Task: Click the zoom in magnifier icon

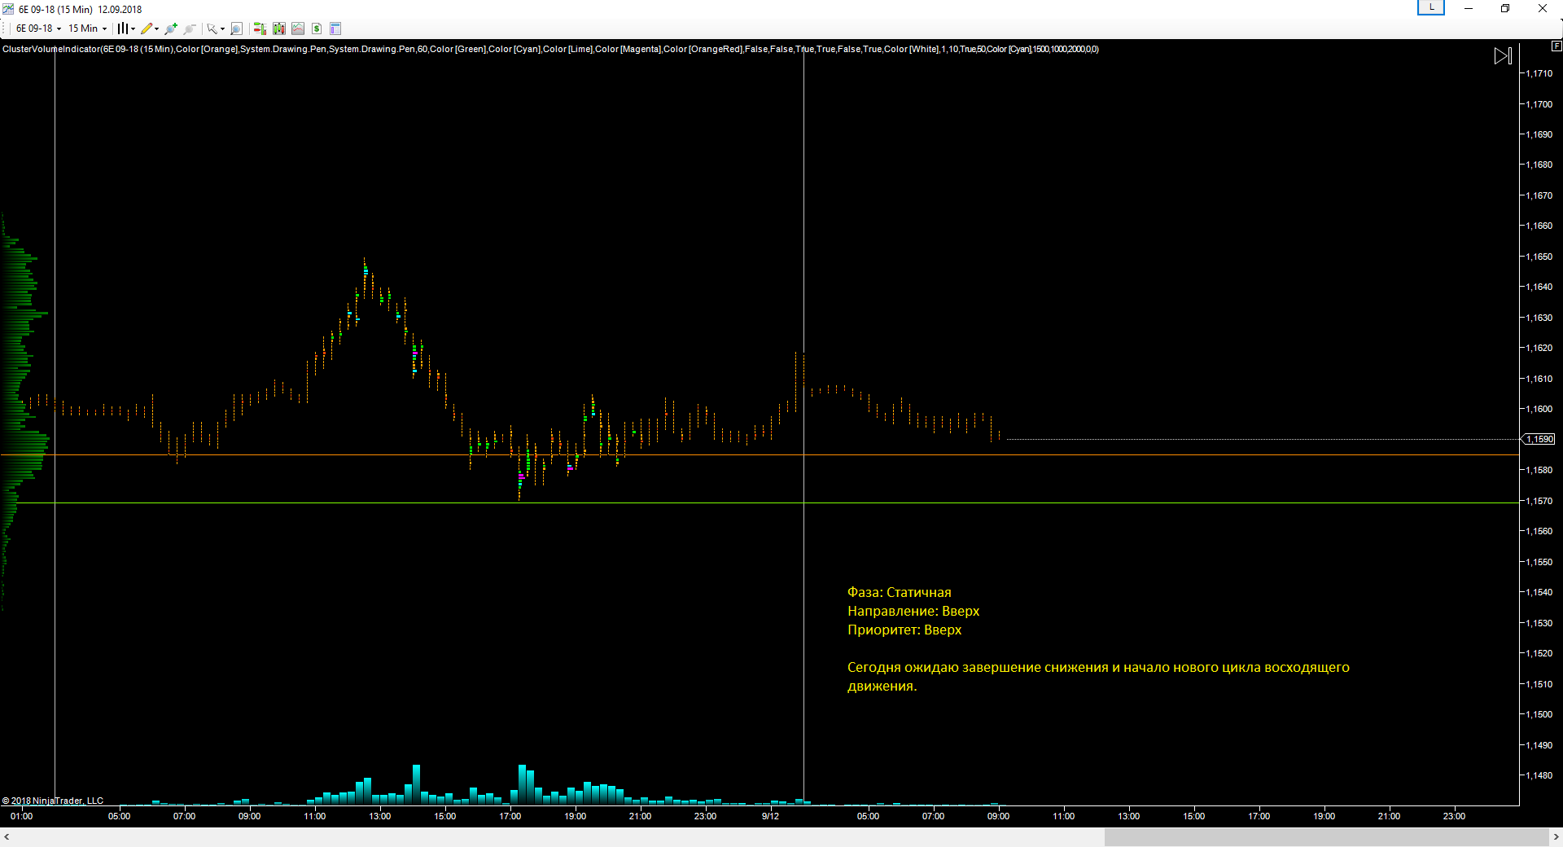Action: (x=171, y=29)
